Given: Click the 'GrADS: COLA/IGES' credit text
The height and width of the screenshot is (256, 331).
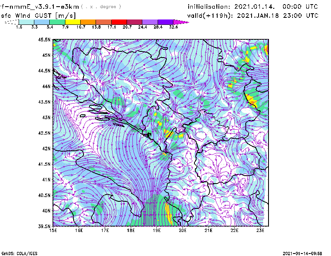Looking at the screenshot, I should [19, 254].
